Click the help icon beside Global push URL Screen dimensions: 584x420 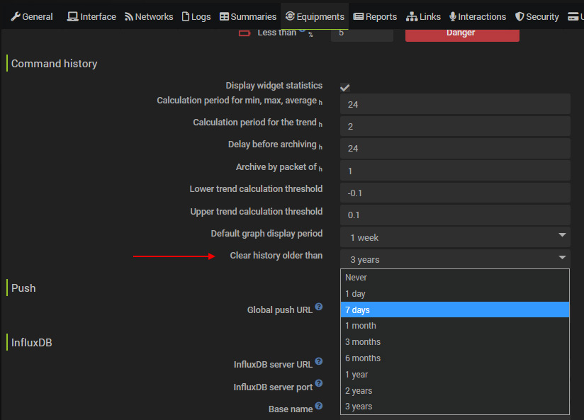point(319,307)
